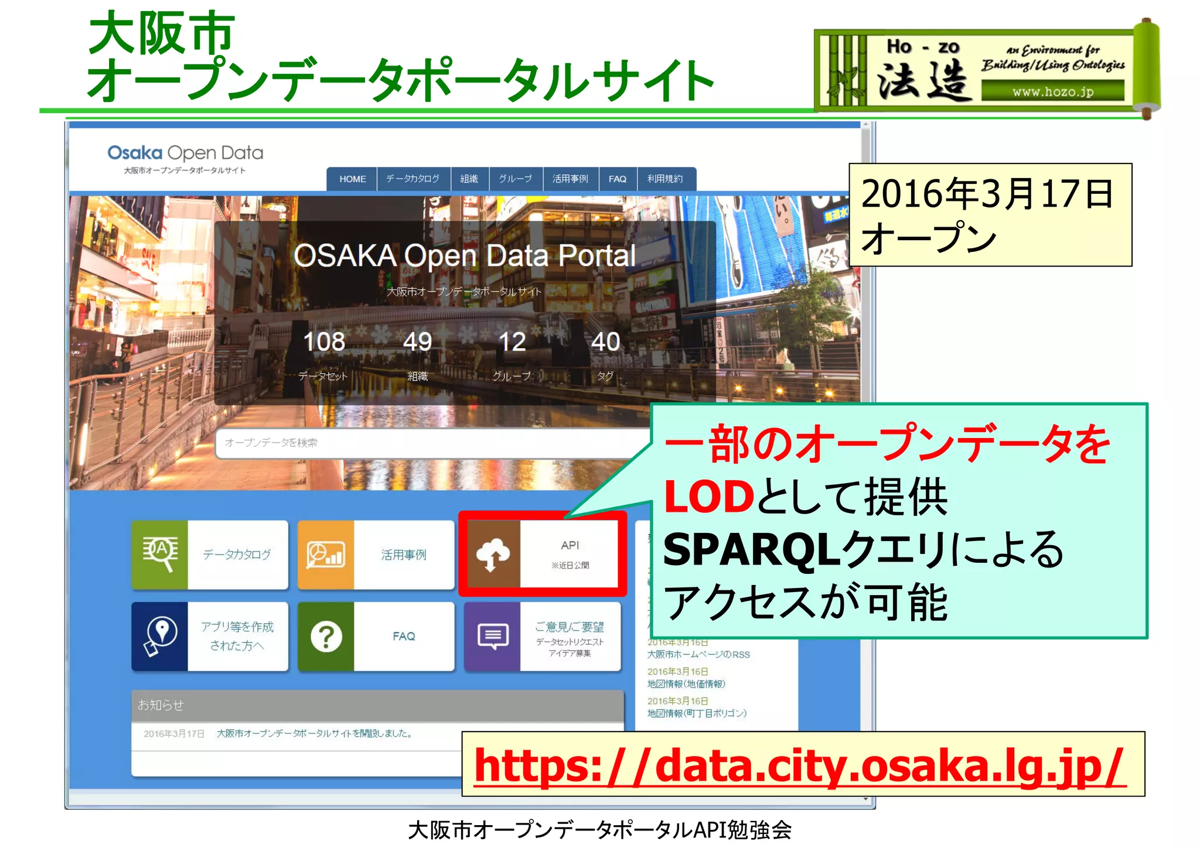This screenshot has height=848, width=1200.
Task: Open the アプリ等を作成された方へ map pin icon
Action: point(160,636)
